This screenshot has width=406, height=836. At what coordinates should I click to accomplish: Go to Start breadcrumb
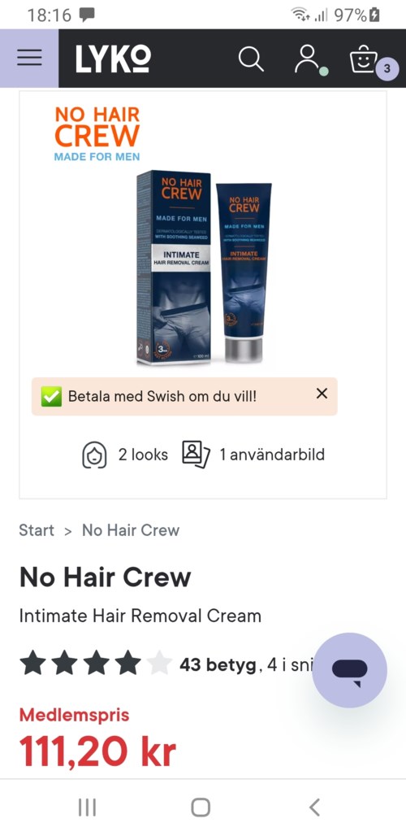37,530
